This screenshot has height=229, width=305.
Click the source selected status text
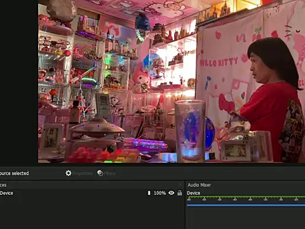[x=15, y=173]
